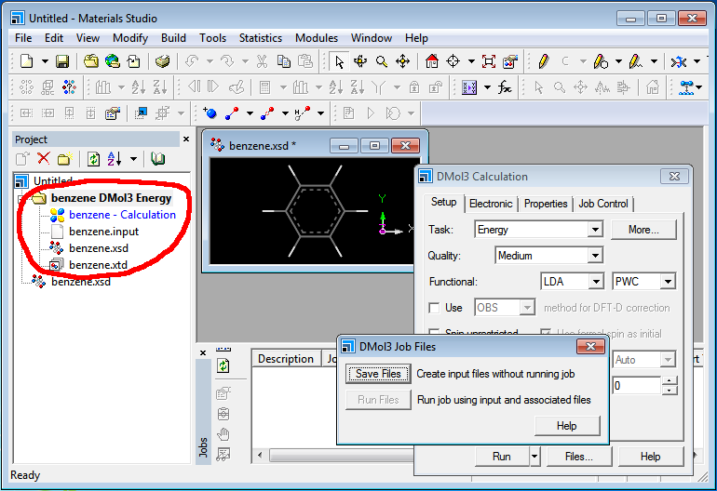The width and height of the screenshot is (717, 491).
Task: Open the New document dropdown arrow
Action: click(x=45, y=61)
